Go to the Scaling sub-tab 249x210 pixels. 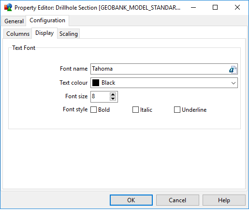[69, 34]
